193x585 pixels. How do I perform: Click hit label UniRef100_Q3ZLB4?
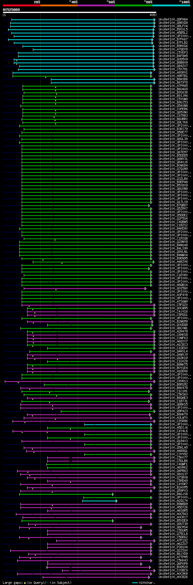point(173,179)
